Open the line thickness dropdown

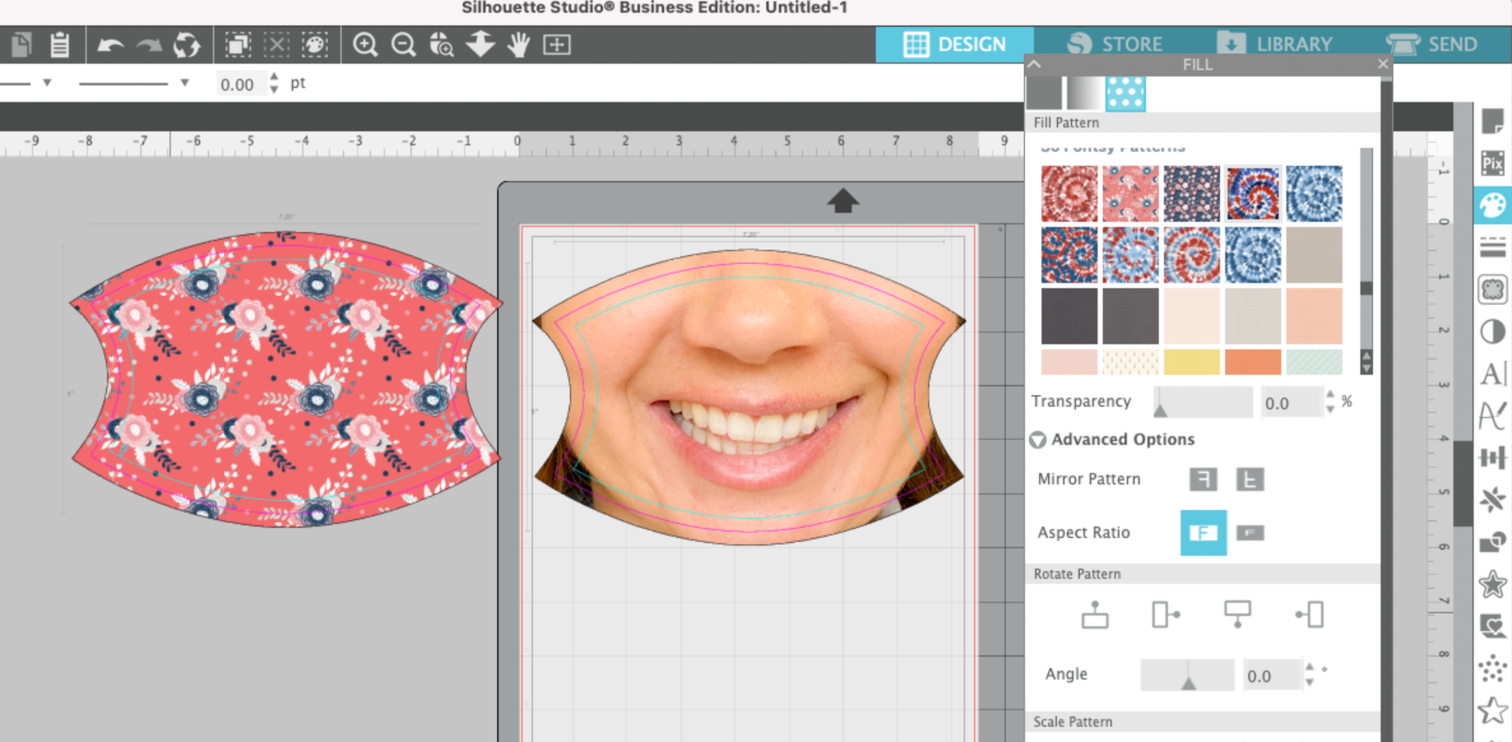[x=184, y=83]
